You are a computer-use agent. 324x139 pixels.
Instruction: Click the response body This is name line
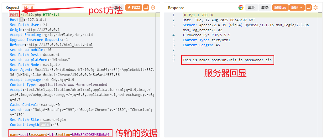point(227,60)
